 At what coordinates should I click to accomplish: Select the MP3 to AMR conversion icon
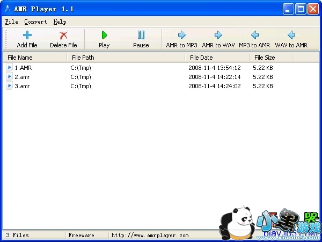point(254,35)
